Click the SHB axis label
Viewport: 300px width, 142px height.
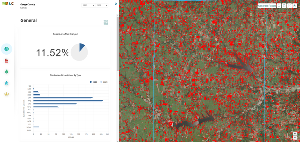[29, 116]
